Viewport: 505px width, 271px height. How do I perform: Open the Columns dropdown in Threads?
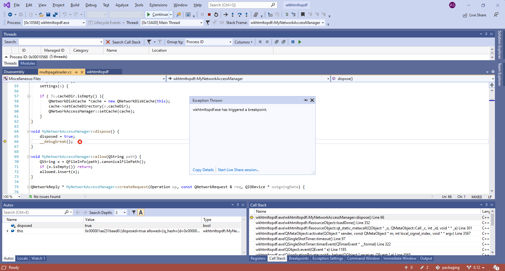[x=243, y=42]
